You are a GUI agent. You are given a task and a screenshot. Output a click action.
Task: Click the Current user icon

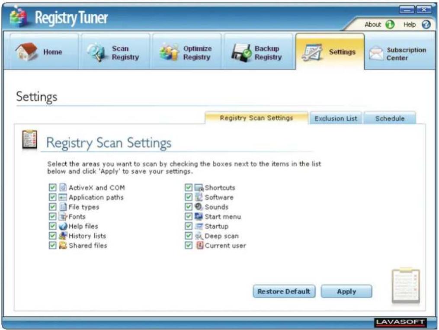click(199, 245)
